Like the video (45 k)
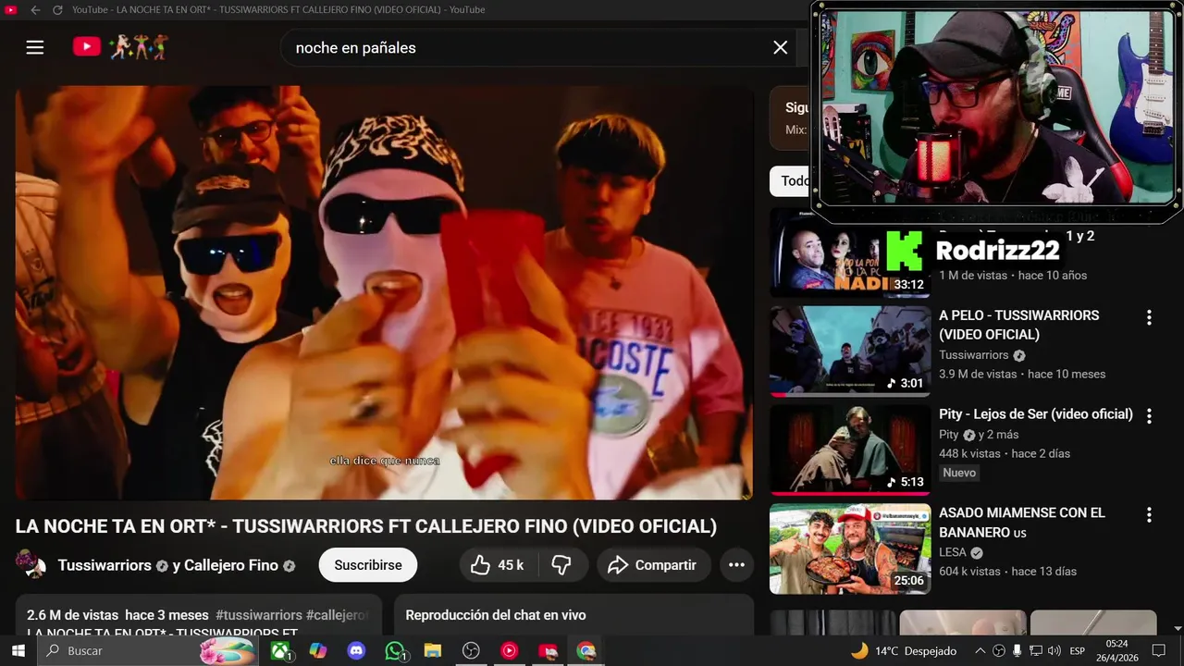 [497, 565]
